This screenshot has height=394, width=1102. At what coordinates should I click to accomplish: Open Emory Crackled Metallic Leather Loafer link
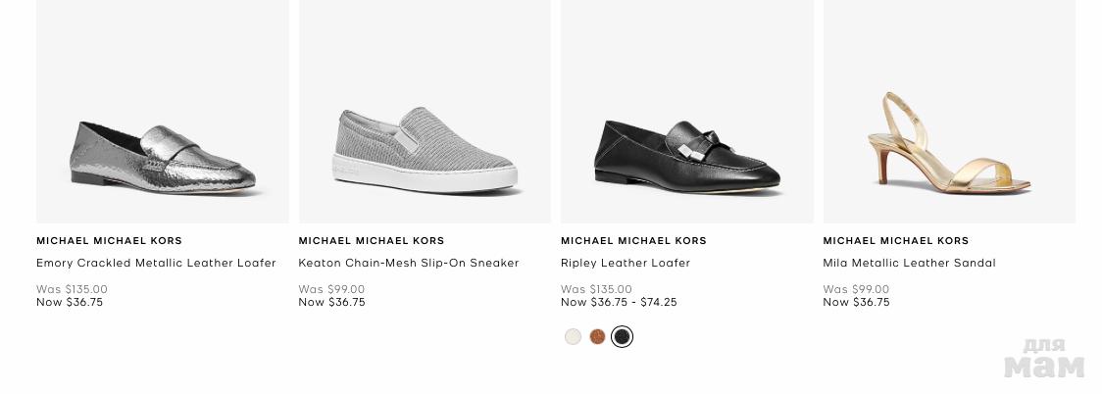[156, 263]
